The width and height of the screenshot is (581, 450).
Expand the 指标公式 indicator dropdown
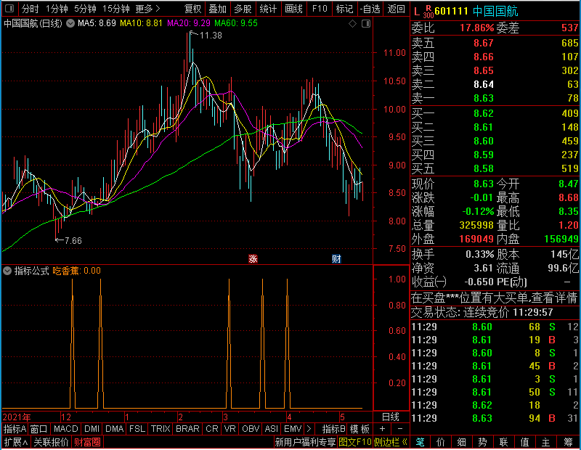(7, 271)
